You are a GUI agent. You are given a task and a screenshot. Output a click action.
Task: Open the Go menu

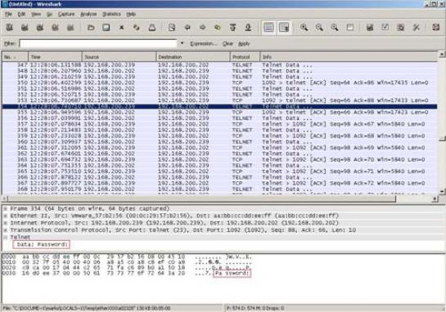[49, 14]
